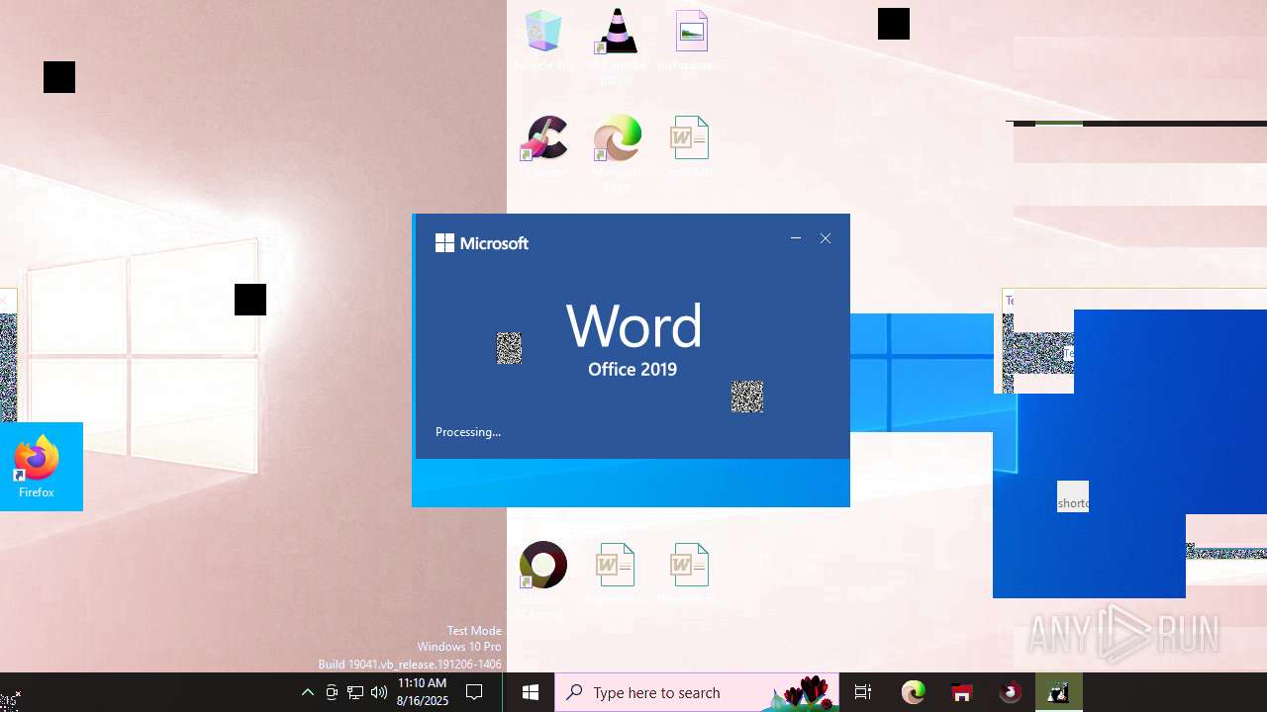Open the Recycle Bin desktop icon

(542, 41)
